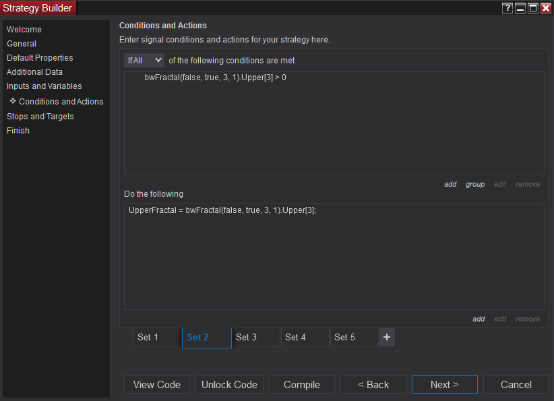Compile the strategy
554x401 pixels.
pyautogui.click(x=302, y=385)
